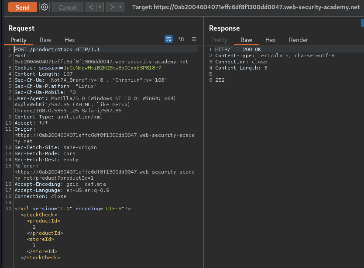This screenshot has width=364, height=268.
Task: Click the response body value 252
Action: (x=220, y=80)
